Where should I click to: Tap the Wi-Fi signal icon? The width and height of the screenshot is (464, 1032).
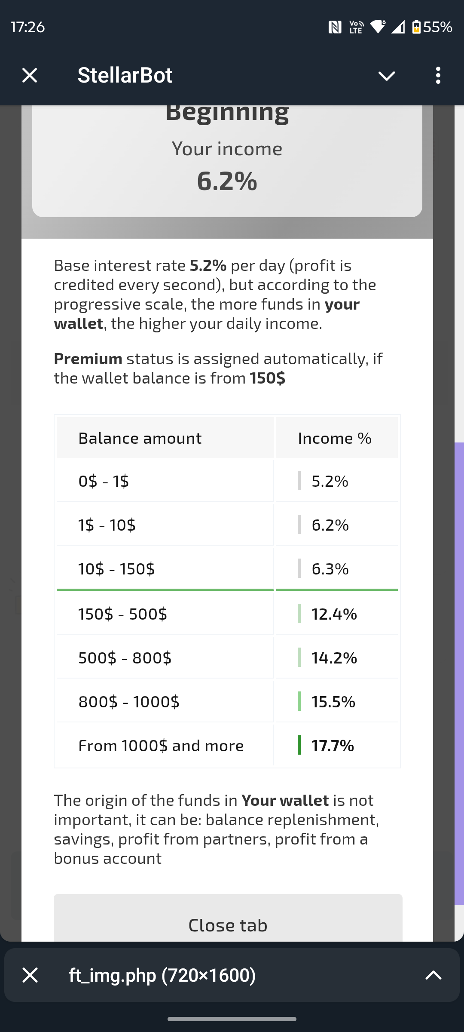(x=378, y=27)
